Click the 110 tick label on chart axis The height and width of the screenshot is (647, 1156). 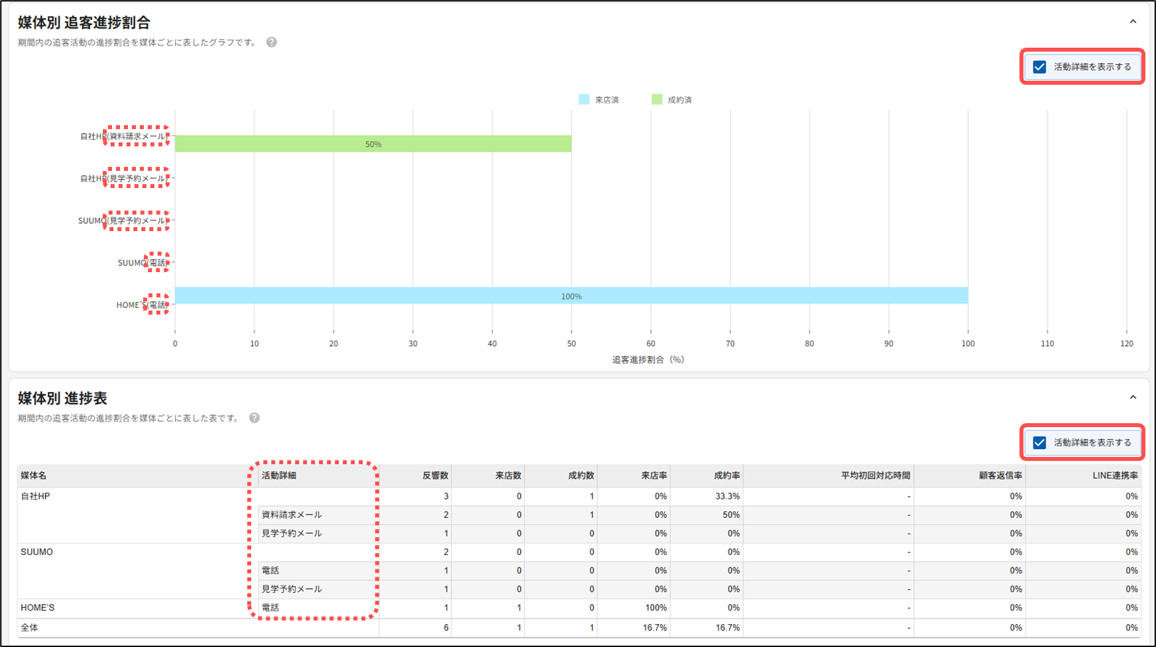(1047, 344)
